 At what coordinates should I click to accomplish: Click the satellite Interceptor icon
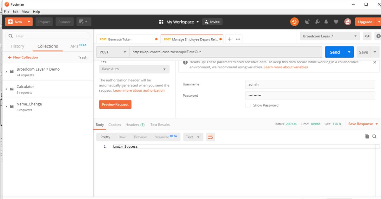307,22
